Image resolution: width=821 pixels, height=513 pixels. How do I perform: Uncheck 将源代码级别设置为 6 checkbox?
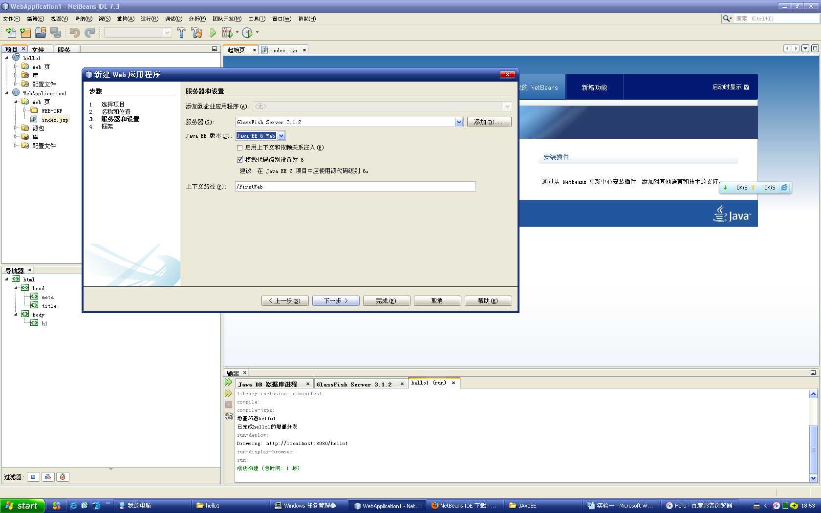239,160
